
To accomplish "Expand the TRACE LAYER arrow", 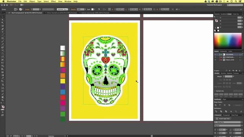I will point(221,60).
